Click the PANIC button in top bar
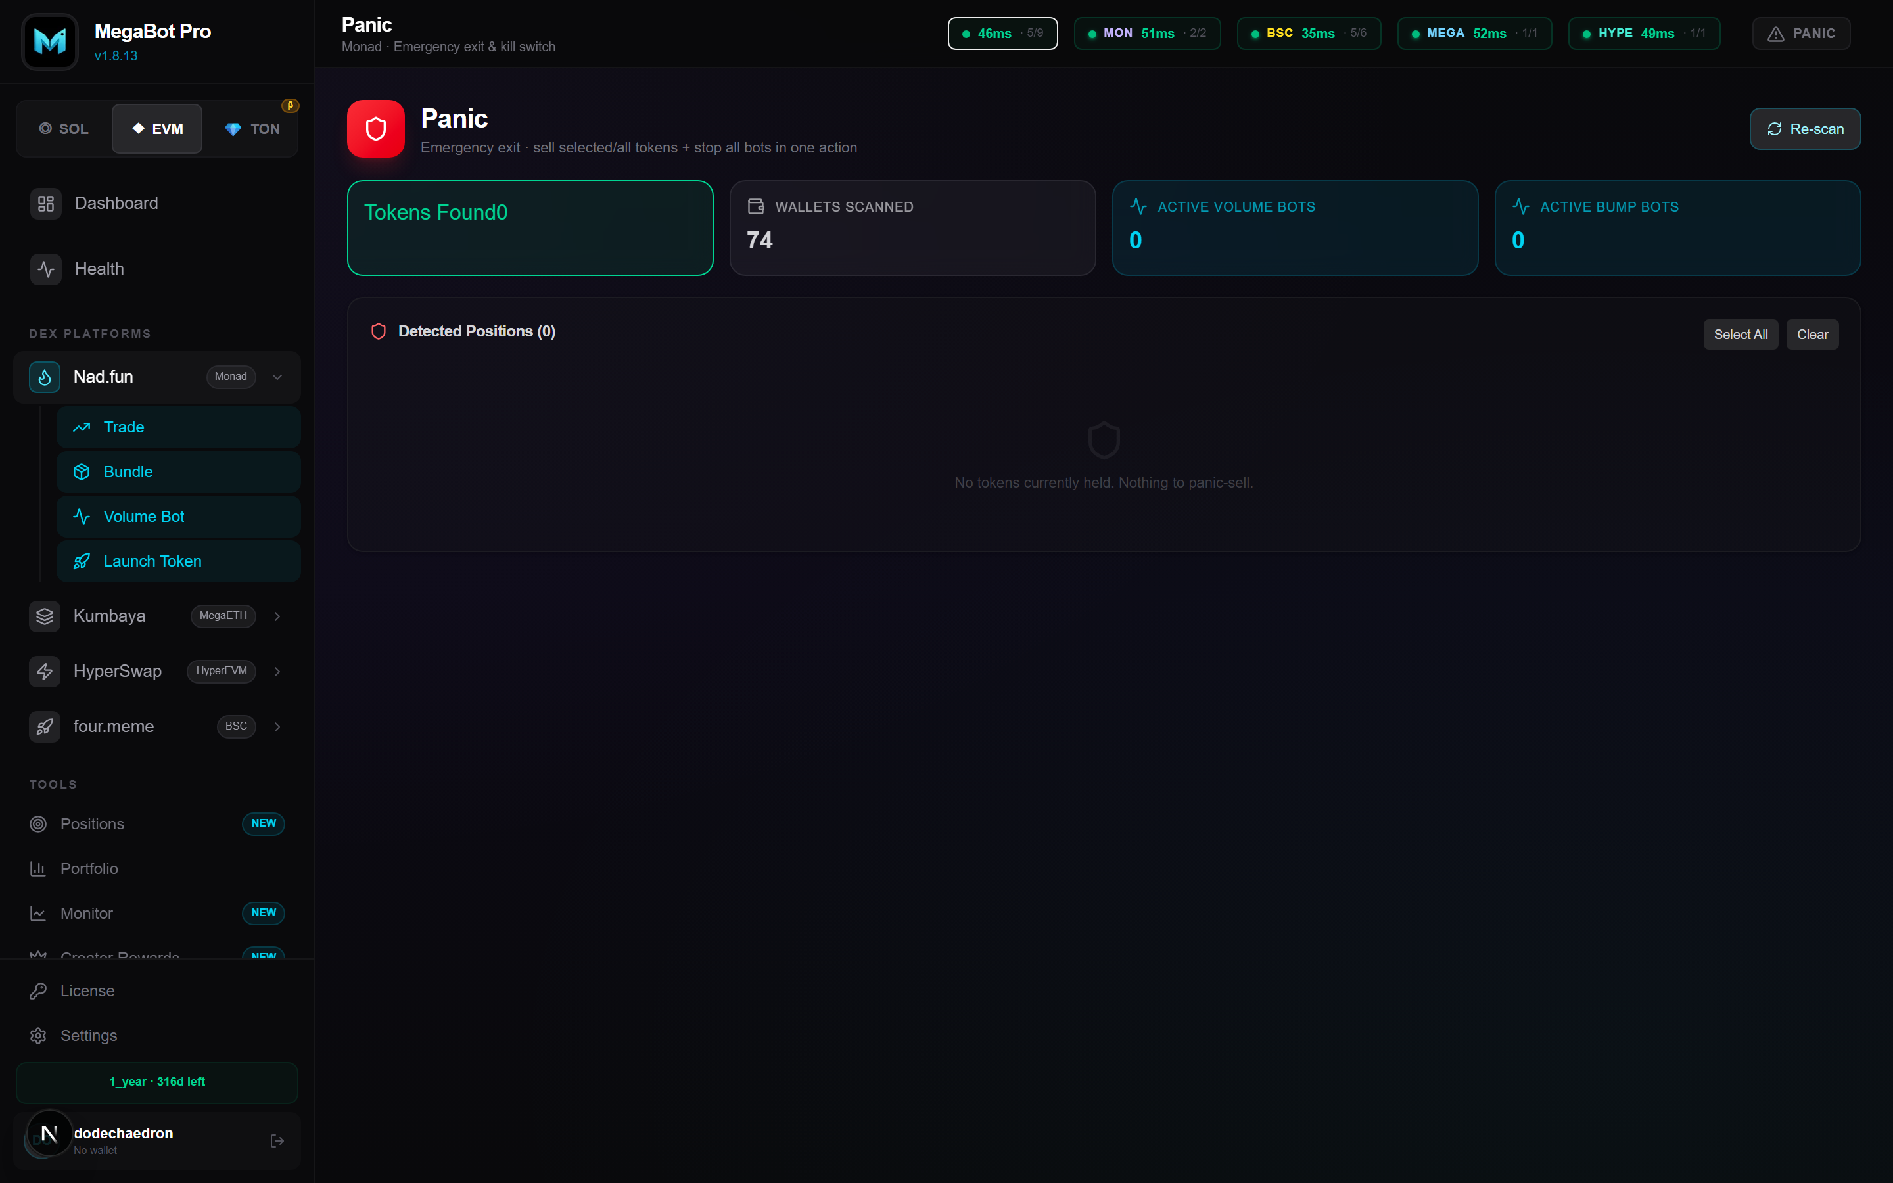This screenshot has height=1183, width=1893. tap(1801, 34)
